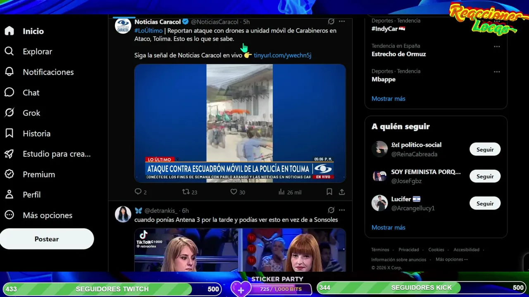Open more options for Estrecho de Ormuz trend
This screenshot has width=529, height=297.
[497, 46]
